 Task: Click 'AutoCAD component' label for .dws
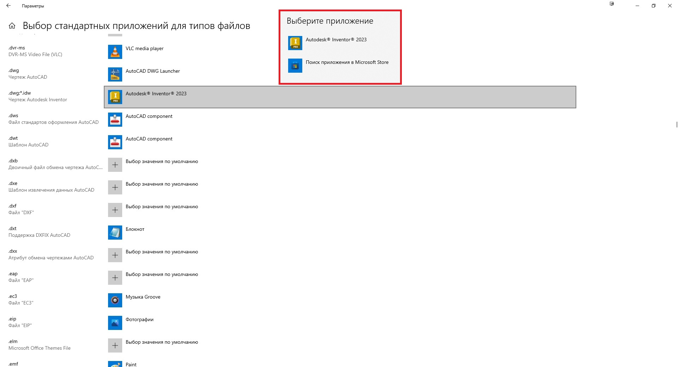149,116
